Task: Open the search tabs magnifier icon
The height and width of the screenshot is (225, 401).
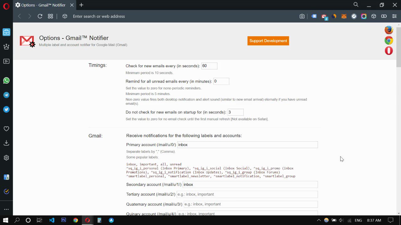Action: tap(356, 5)
